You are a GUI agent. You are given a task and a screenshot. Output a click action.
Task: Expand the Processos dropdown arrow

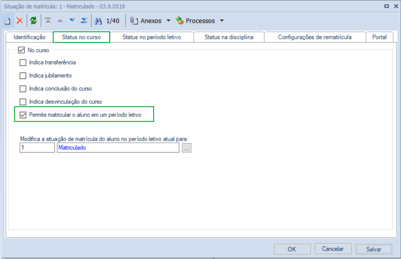pyautogui.click(x=222, y=21)
